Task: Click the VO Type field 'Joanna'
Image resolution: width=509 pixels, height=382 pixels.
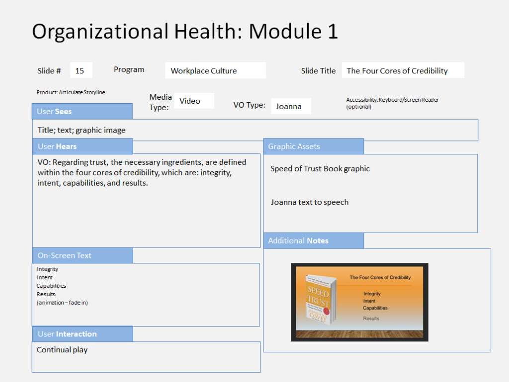Action: pyautogui.click(x=290, y=106)
